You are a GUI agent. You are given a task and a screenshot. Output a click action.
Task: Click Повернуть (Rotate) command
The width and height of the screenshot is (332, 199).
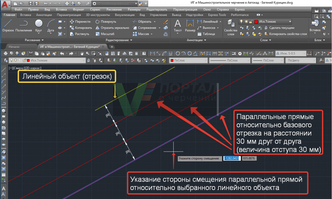[106, 22]
